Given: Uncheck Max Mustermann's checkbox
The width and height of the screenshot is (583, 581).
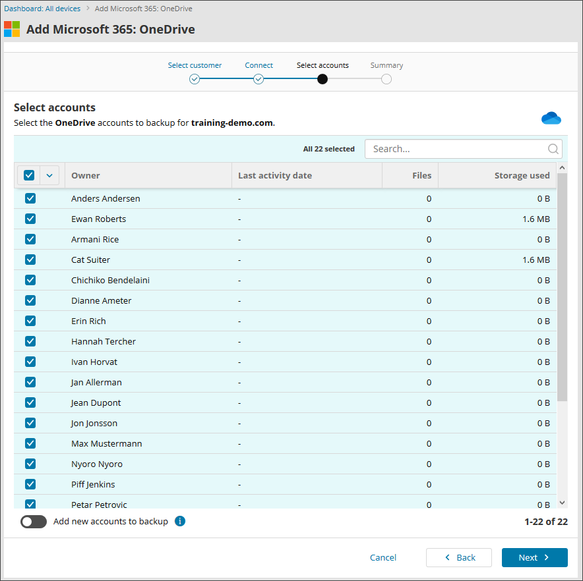Looking at the screenshot, I should [30, 443].
